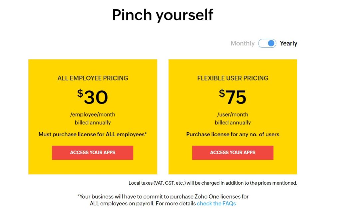Click the blue knob of the billing switch
This screenshot has width=341, height=212.
(271, 43)
